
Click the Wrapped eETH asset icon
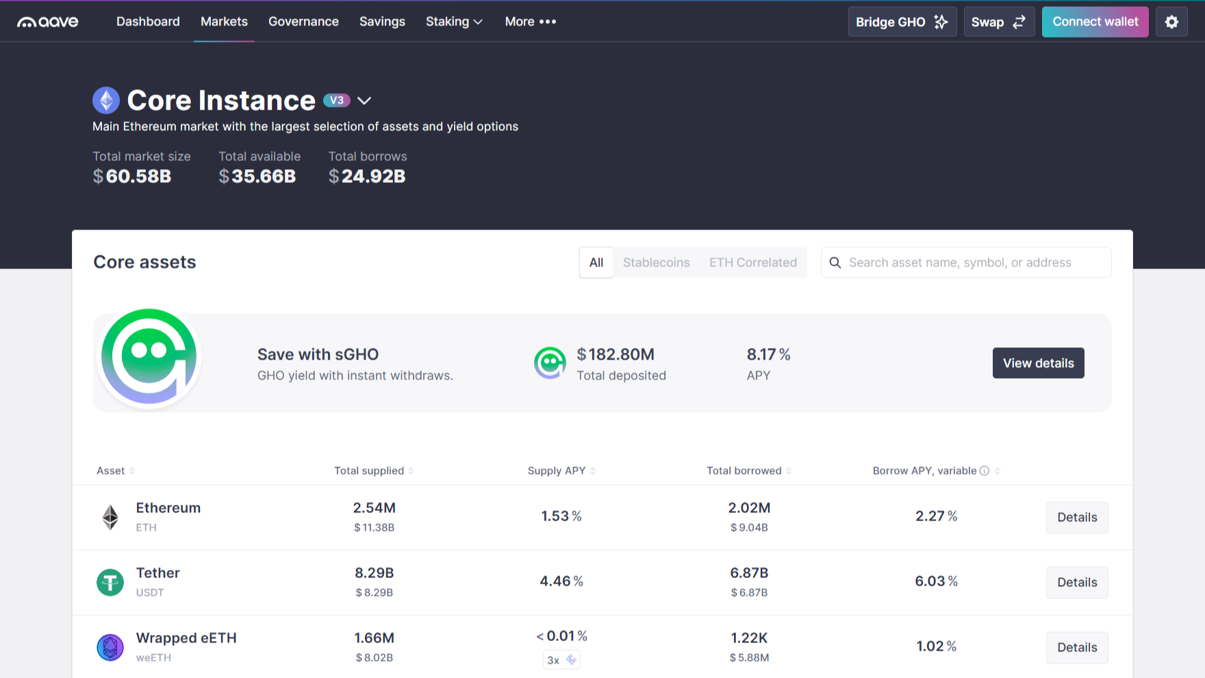point(110,647)
